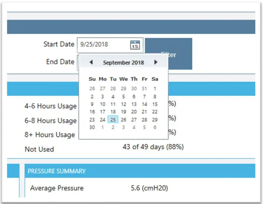Go to previous month in calendar
The height and width of the screenshot is (204, 263).
tap(91, 62)
